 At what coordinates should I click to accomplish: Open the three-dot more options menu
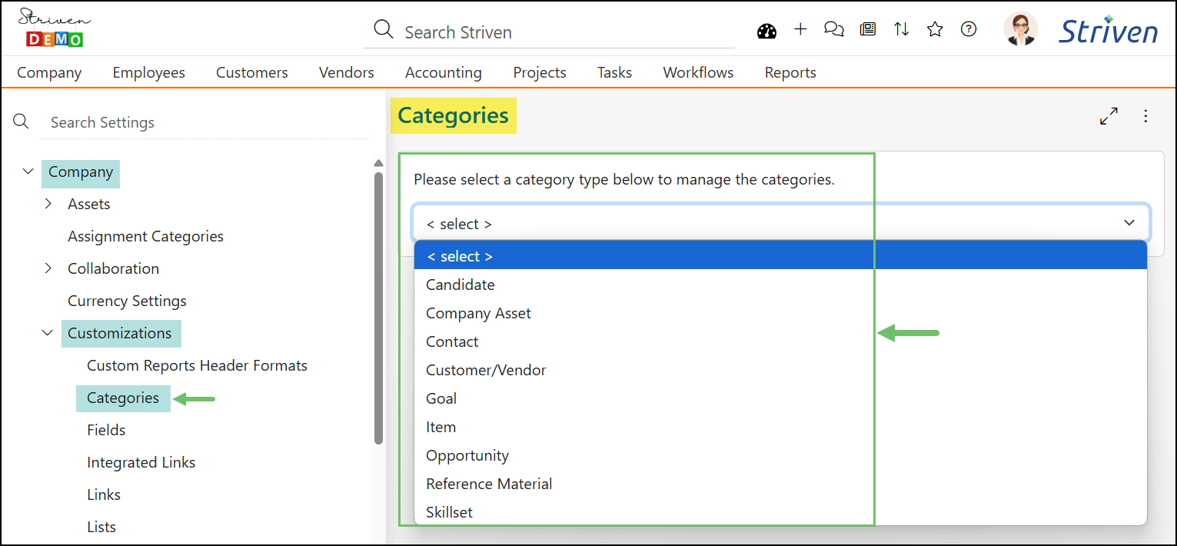[x=1145, y=116]
